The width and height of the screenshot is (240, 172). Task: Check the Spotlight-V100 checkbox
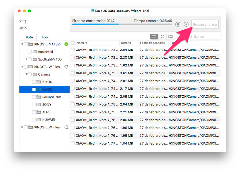pos(30,59)
